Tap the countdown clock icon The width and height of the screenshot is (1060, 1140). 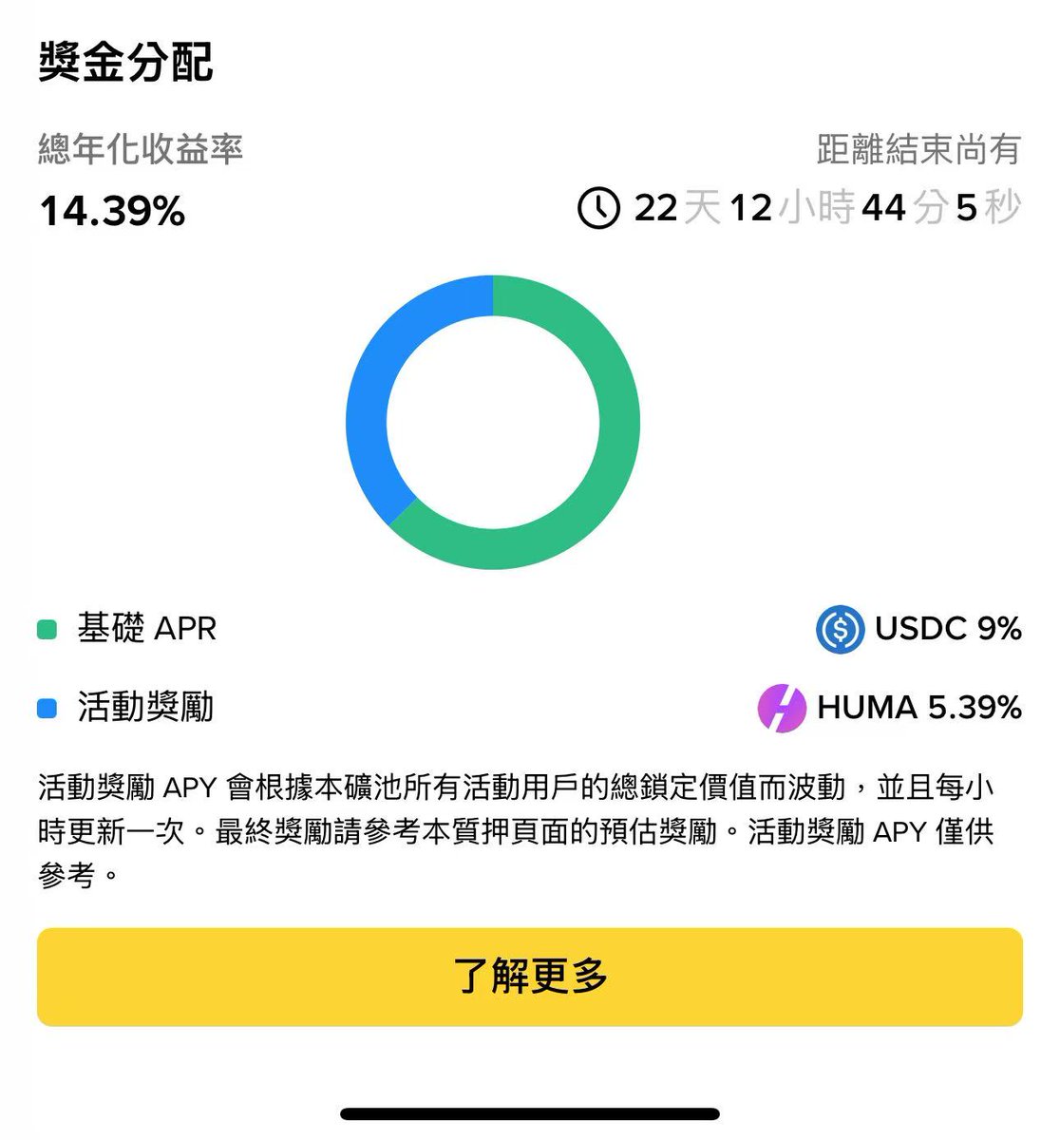(598, 208)
